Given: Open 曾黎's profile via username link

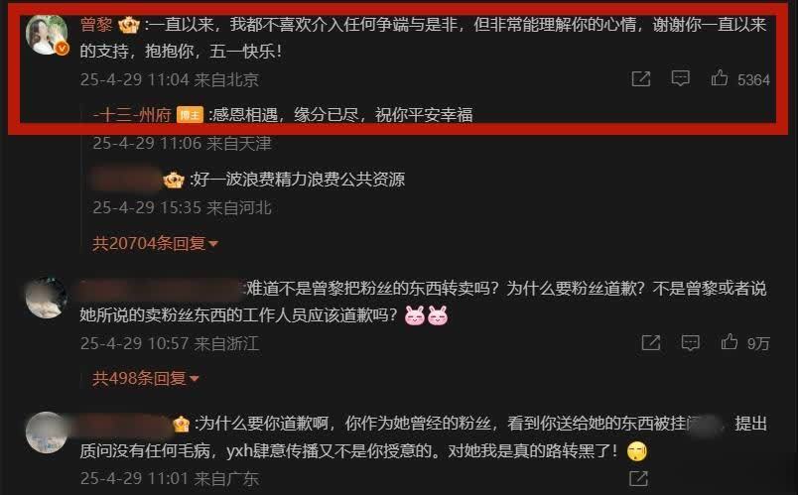Looking at the screenshot, I should [x=96, y=25].
